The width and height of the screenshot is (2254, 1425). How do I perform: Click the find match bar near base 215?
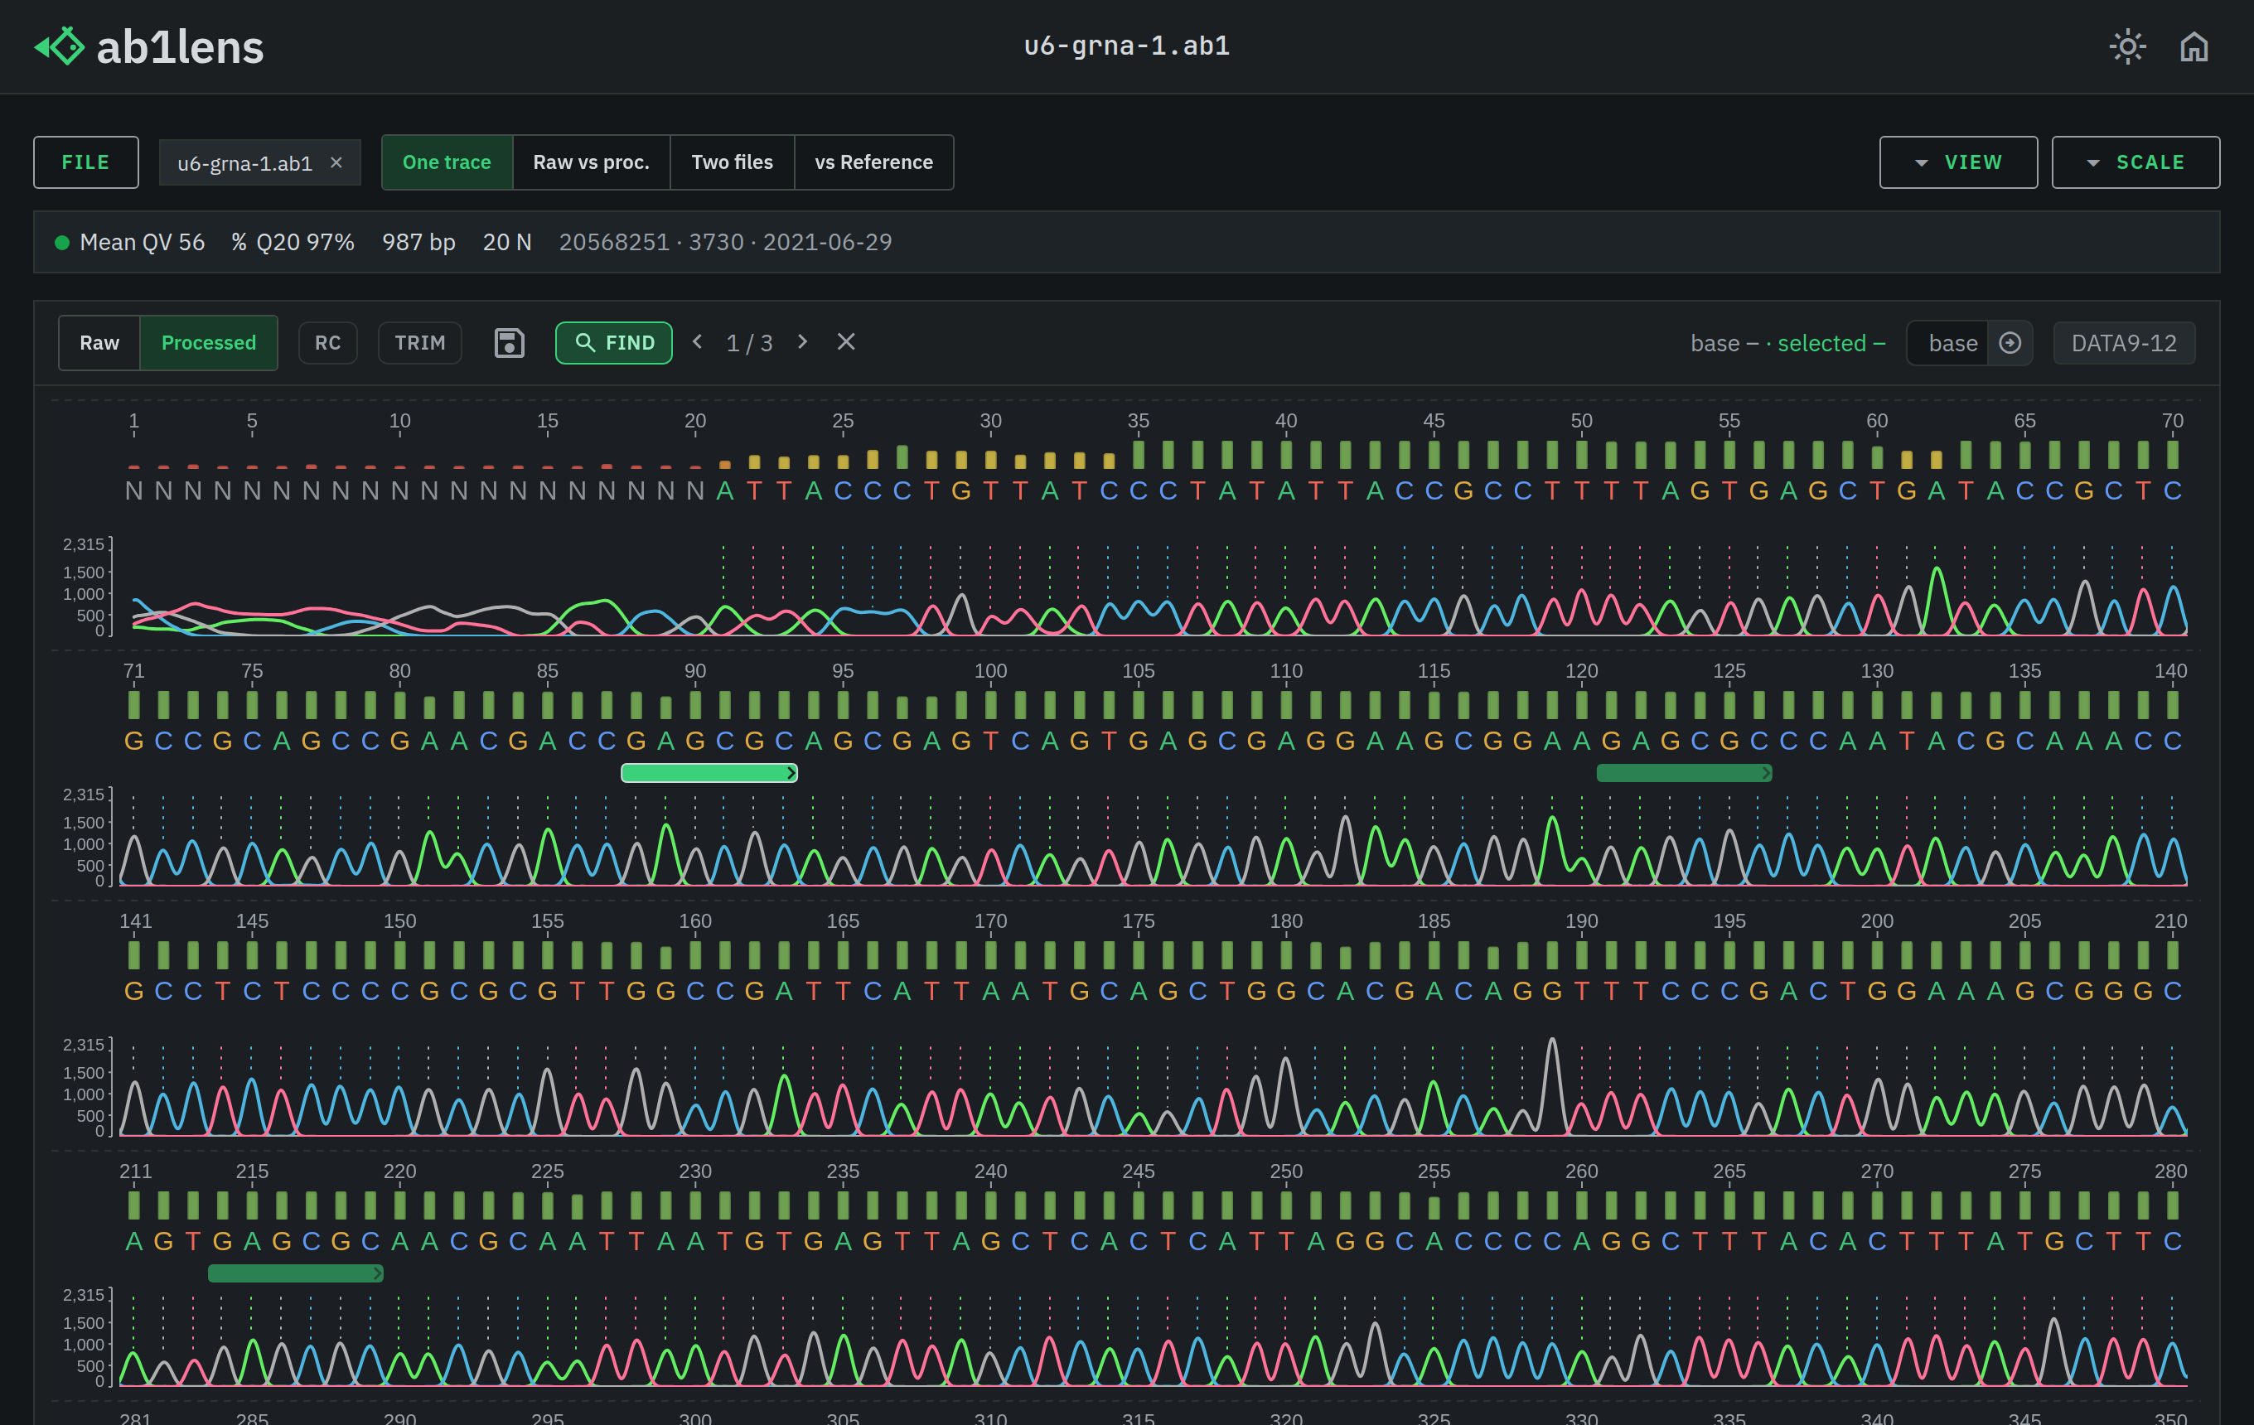pyautogui.click(x=296, y=1273)
